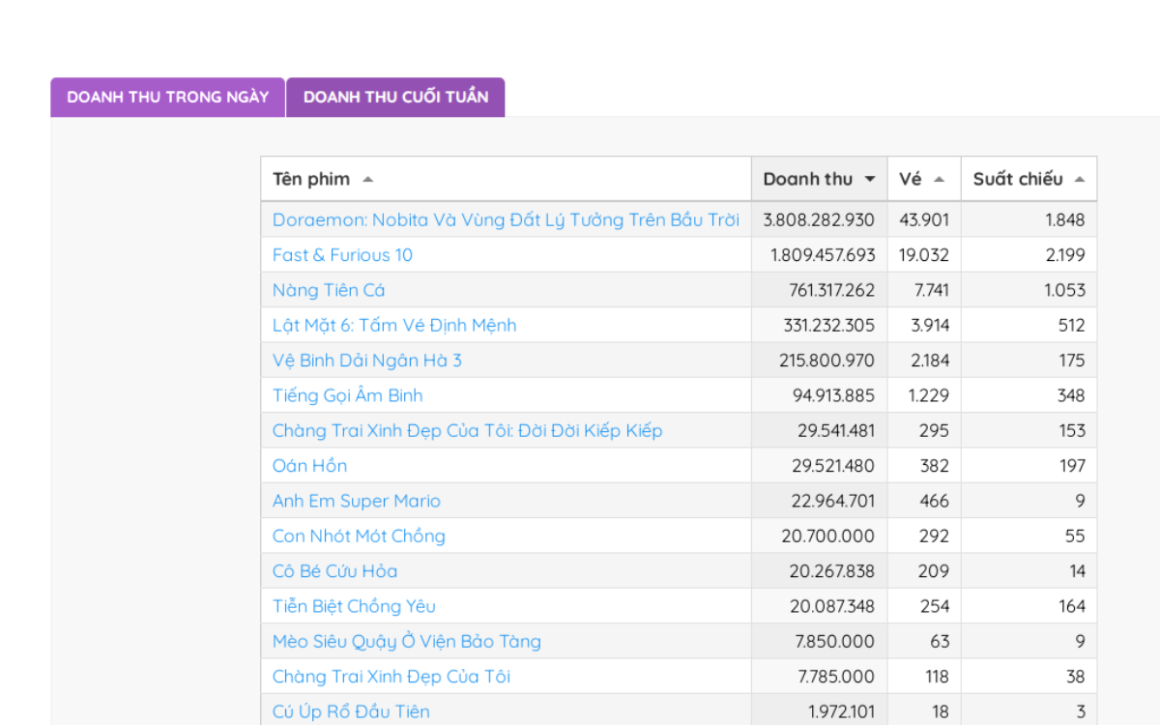Switch to Doanh Thu Trong Ngày tab
The height and width of the screenshot is (725, 1160).
point(168,97)
